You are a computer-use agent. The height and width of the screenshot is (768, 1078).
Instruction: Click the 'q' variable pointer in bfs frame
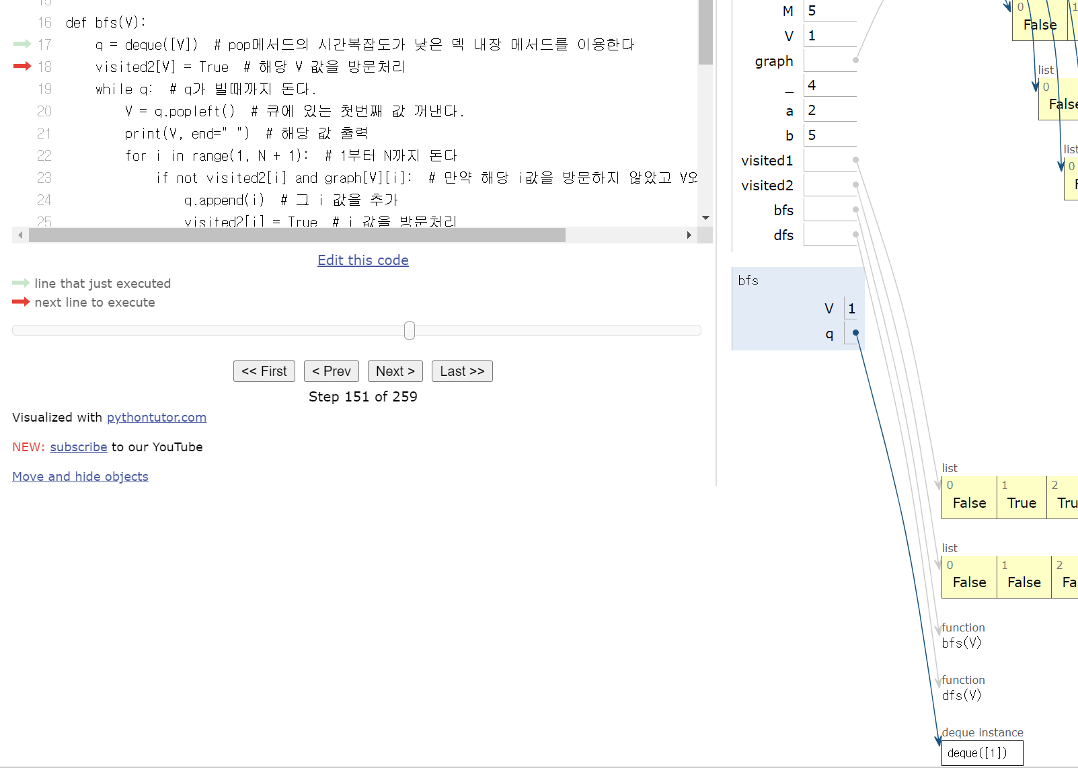pyautogui.click(x=855, y=333)
